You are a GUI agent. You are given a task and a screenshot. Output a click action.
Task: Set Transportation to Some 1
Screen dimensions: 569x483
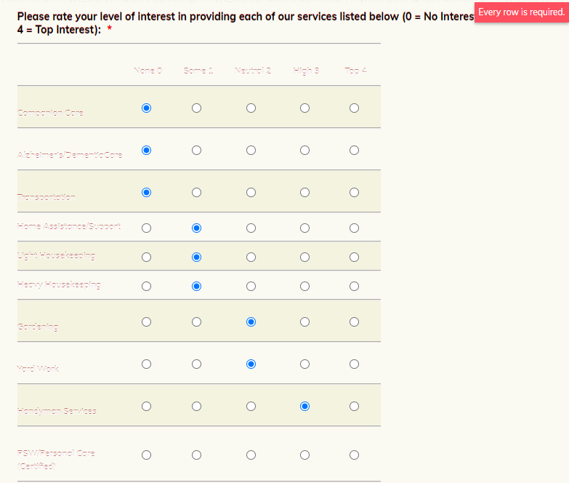(x=196, y=193)
